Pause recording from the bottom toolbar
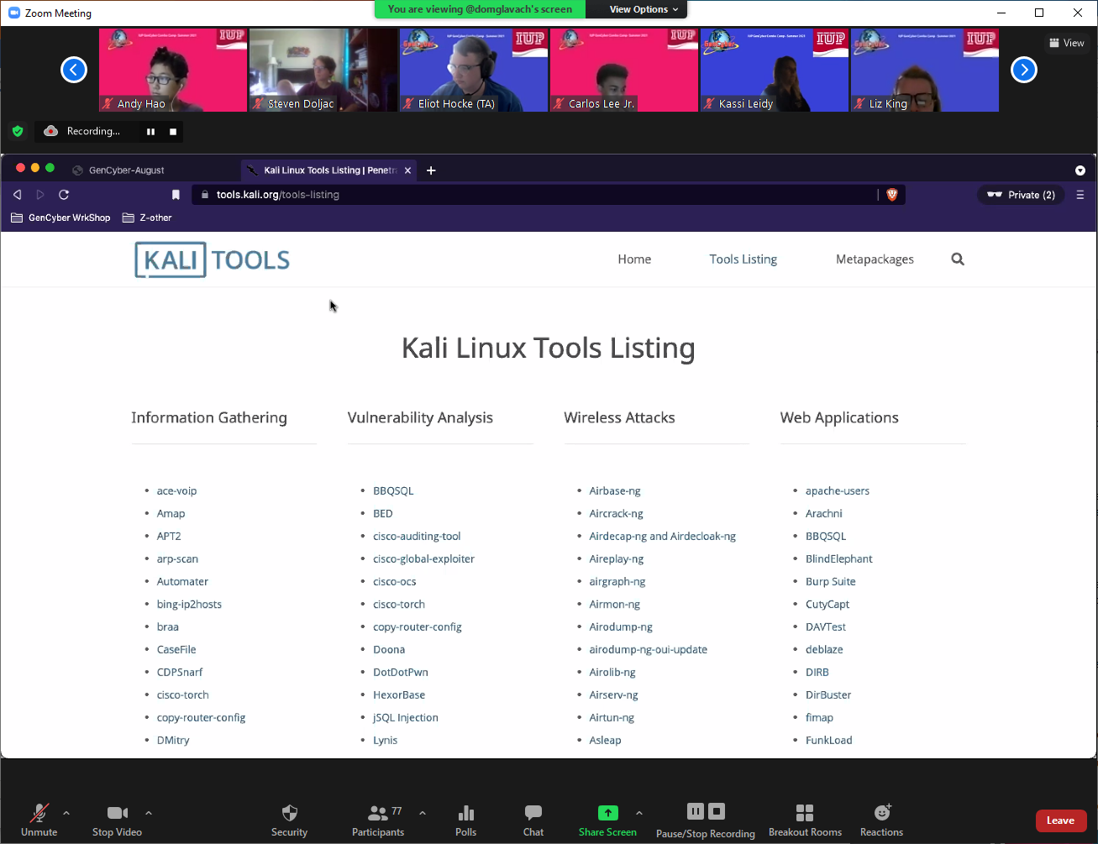 click(696, 811)
